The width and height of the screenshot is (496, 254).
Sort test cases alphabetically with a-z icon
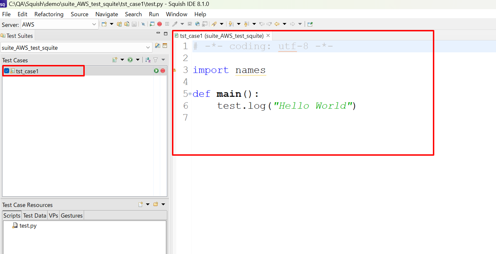click(148, 60)
